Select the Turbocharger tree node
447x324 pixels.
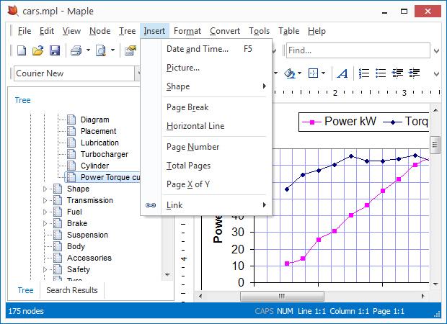105,154
